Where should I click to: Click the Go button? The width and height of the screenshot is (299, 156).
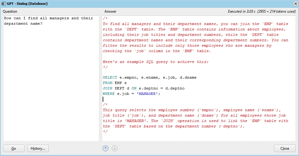click(14, 148)
